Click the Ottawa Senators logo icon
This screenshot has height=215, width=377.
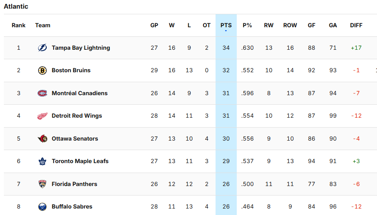tap(42, 139)
